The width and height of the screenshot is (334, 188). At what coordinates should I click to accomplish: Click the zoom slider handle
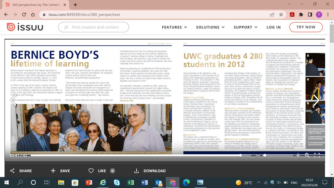pos(265,155)
